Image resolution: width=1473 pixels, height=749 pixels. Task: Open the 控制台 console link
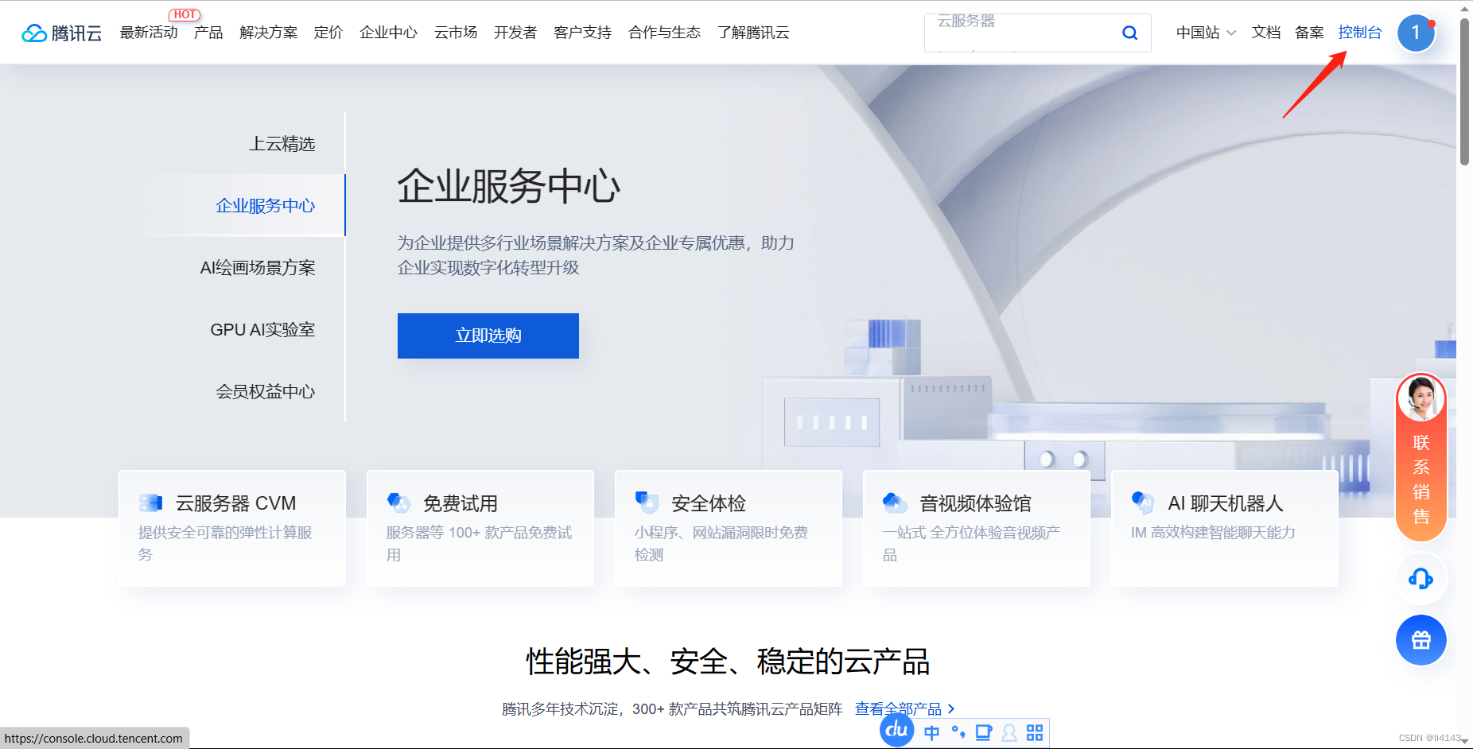(x=1360, y=33)
